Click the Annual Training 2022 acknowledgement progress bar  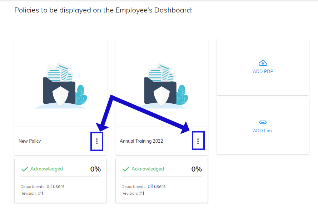[x=162, y=177]
